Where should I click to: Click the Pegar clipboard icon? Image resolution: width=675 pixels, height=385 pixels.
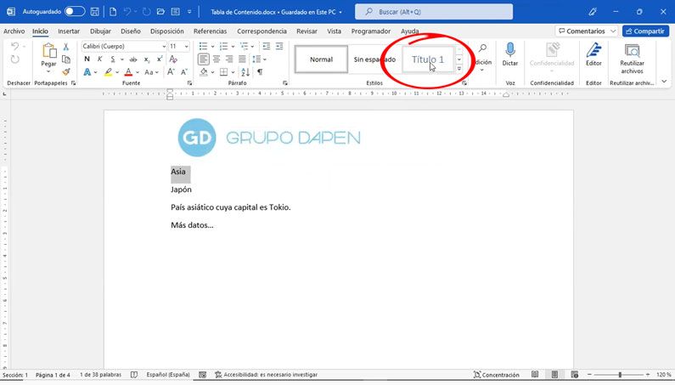click(48, 53)
